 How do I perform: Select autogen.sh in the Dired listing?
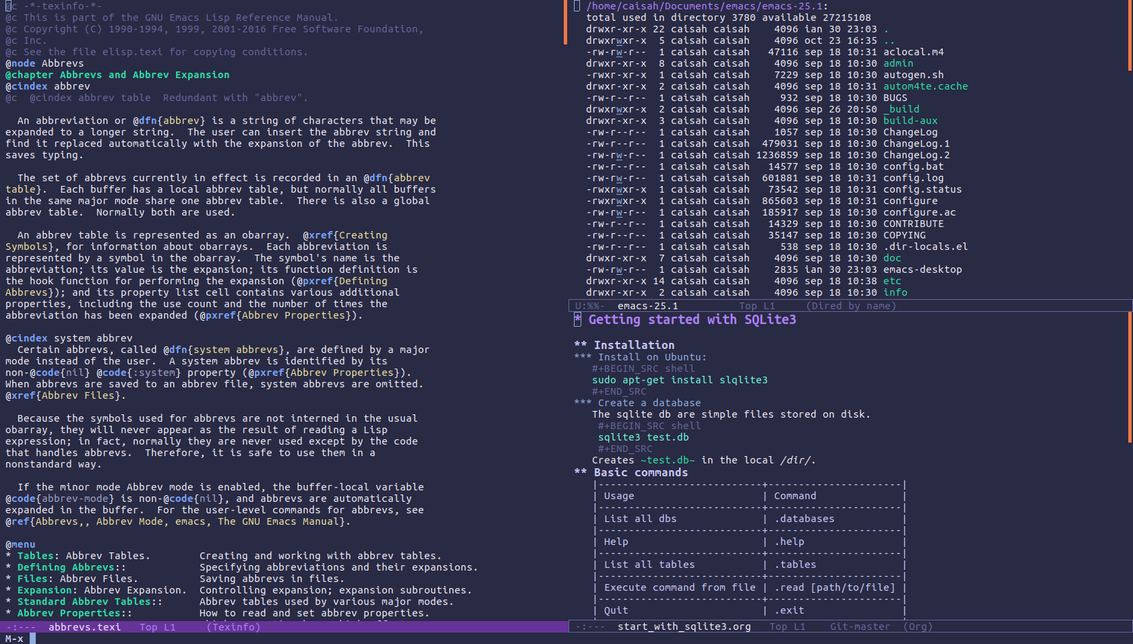coord(913,75)
